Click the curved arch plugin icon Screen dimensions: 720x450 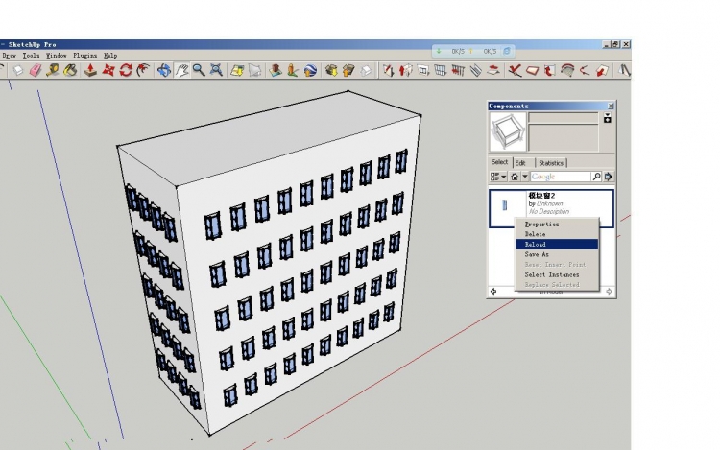point(567,70)
